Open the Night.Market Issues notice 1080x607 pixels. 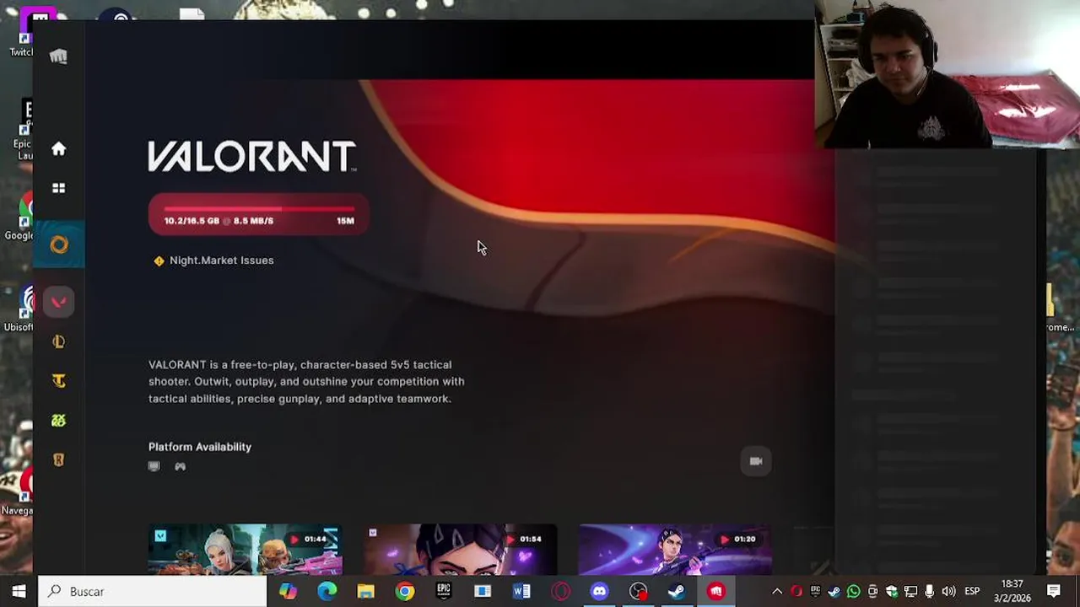pyautogui.click(x=213, y=261)
